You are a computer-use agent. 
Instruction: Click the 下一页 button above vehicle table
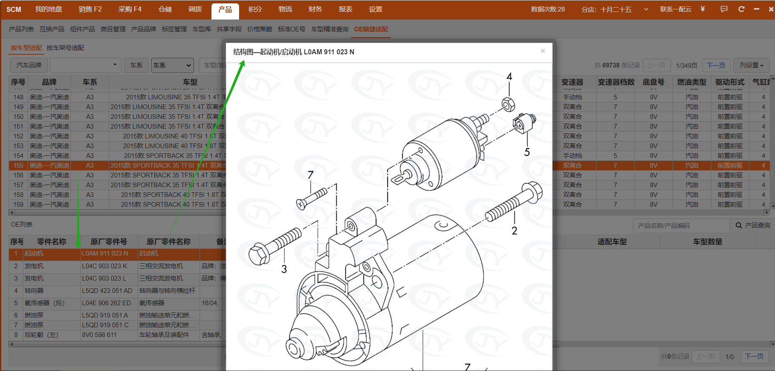[x=716, y=65]
